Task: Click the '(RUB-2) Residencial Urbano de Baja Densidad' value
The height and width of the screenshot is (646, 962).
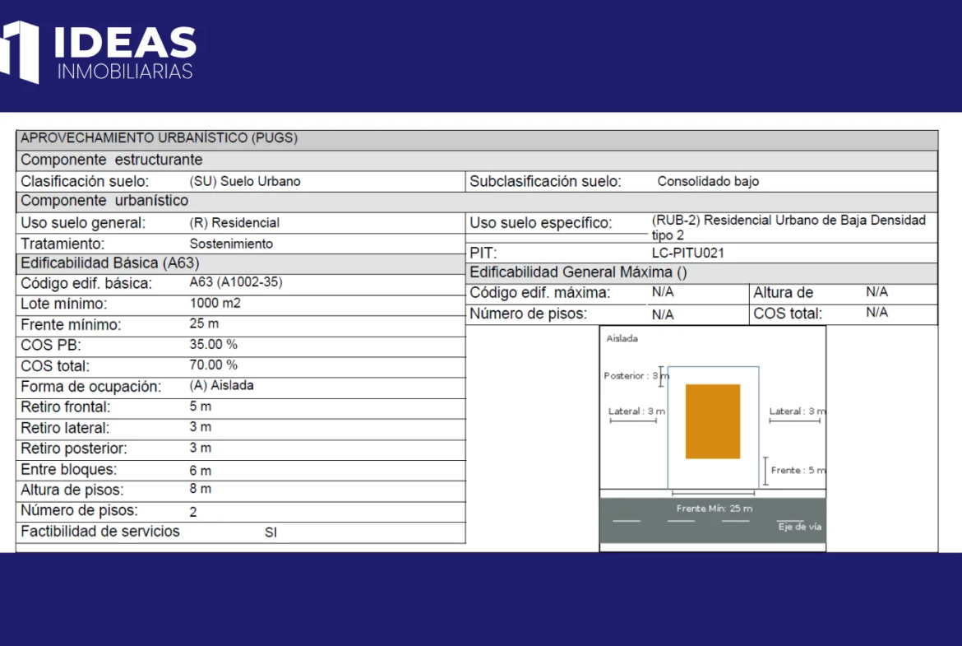Action: point(789,220)
